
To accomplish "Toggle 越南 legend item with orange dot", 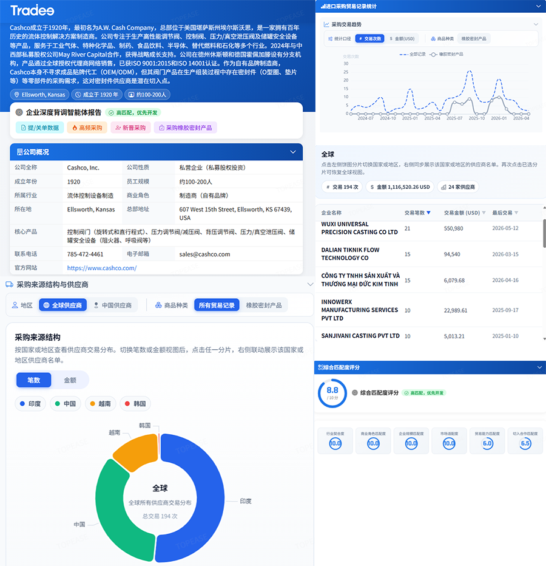I will pyautogui.click(x=100, y=404).
